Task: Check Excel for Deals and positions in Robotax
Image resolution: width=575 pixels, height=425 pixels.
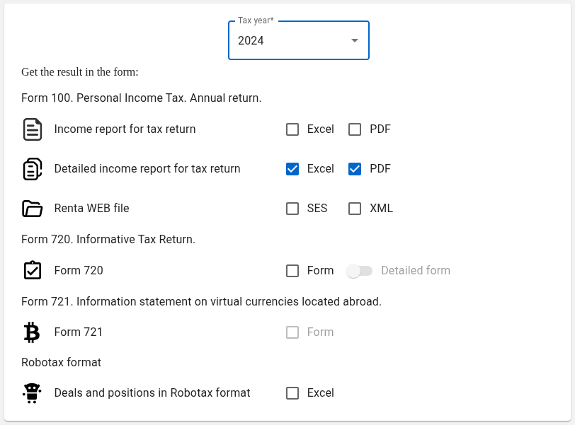Action: coord(292,393)
